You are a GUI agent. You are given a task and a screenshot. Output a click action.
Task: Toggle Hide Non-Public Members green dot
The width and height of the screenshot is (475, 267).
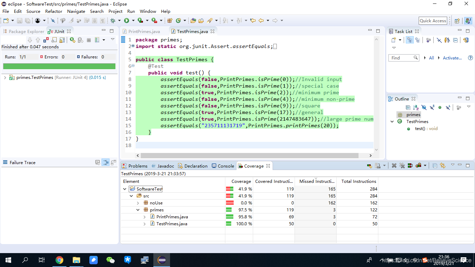pos(440,107)
